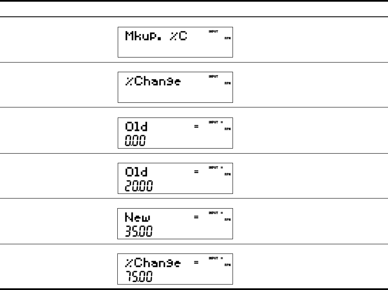Click the 75.00 result value
The width and height of the screenshot is (388, 290).
click(139, 276)
